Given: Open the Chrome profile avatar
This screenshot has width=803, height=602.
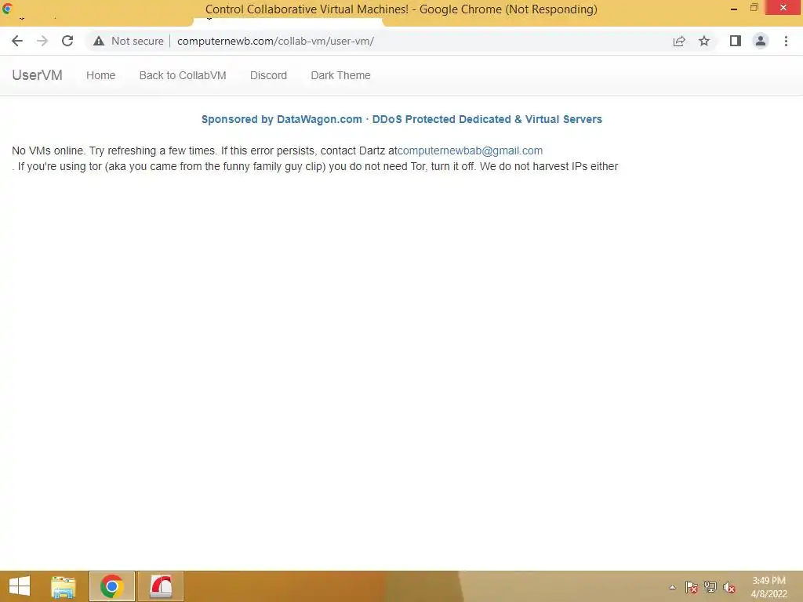Looking at the screenshot, I should tap(761, 41).
